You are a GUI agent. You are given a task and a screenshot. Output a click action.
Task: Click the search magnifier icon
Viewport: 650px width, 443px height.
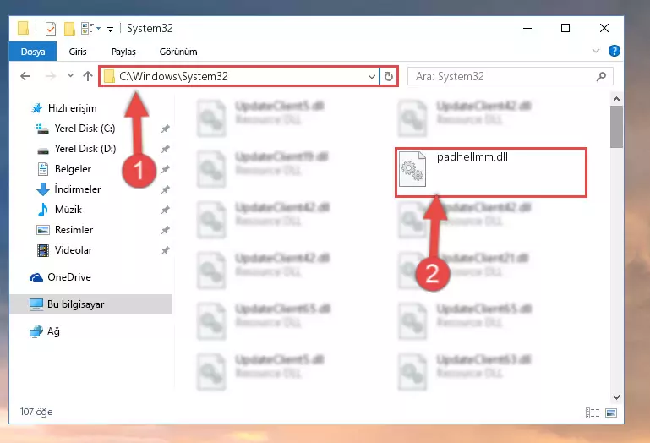click(x=601, y=76)
